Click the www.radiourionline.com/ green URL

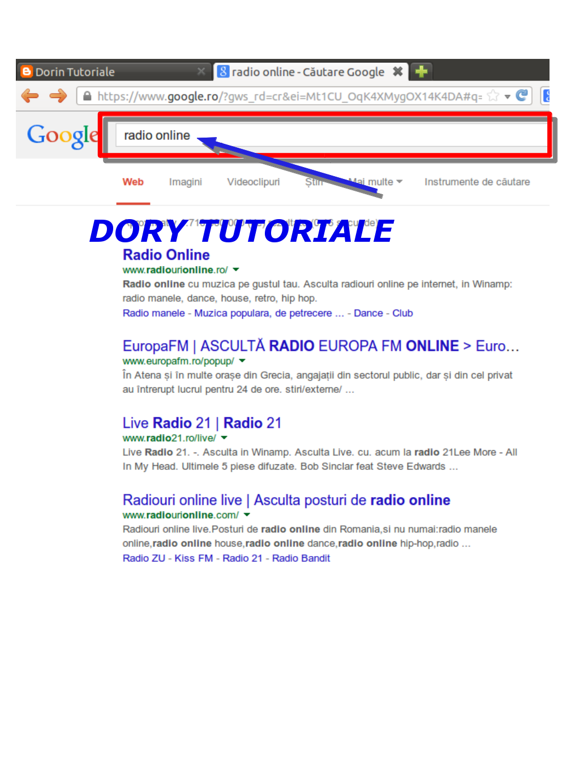coord(181,515)
